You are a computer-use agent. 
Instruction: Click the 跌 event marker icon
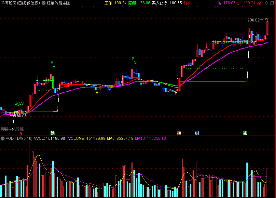[52, 133]
